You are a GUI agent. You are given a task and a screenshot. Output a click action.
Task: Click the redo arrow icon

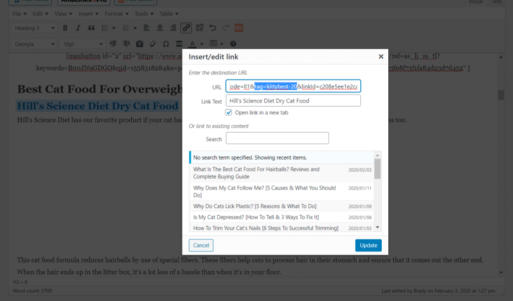pos(226,28)
